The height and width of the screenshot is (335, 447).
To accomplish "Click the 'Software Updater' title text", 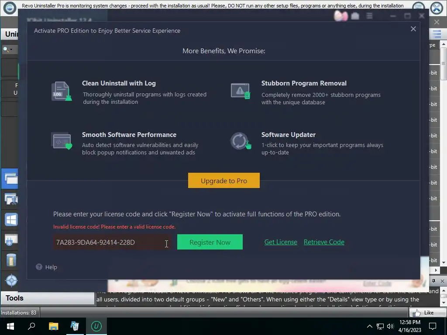I will pos(289,134).
